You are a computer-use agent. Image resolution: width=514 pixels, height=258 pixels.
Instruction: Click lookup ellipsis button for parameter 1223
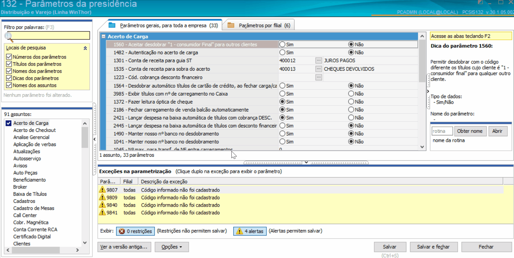318,77
